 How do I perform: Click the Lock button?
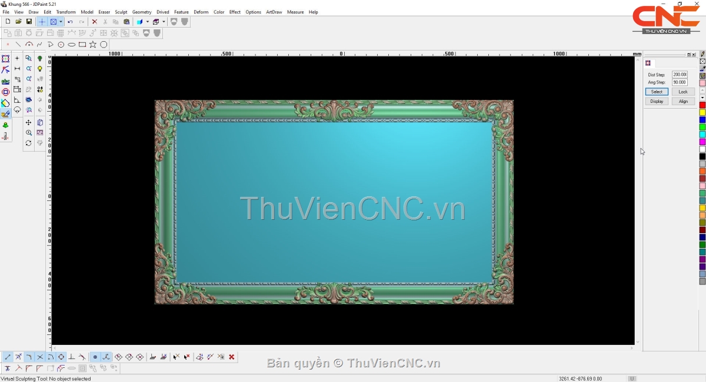tap(682, 92)
